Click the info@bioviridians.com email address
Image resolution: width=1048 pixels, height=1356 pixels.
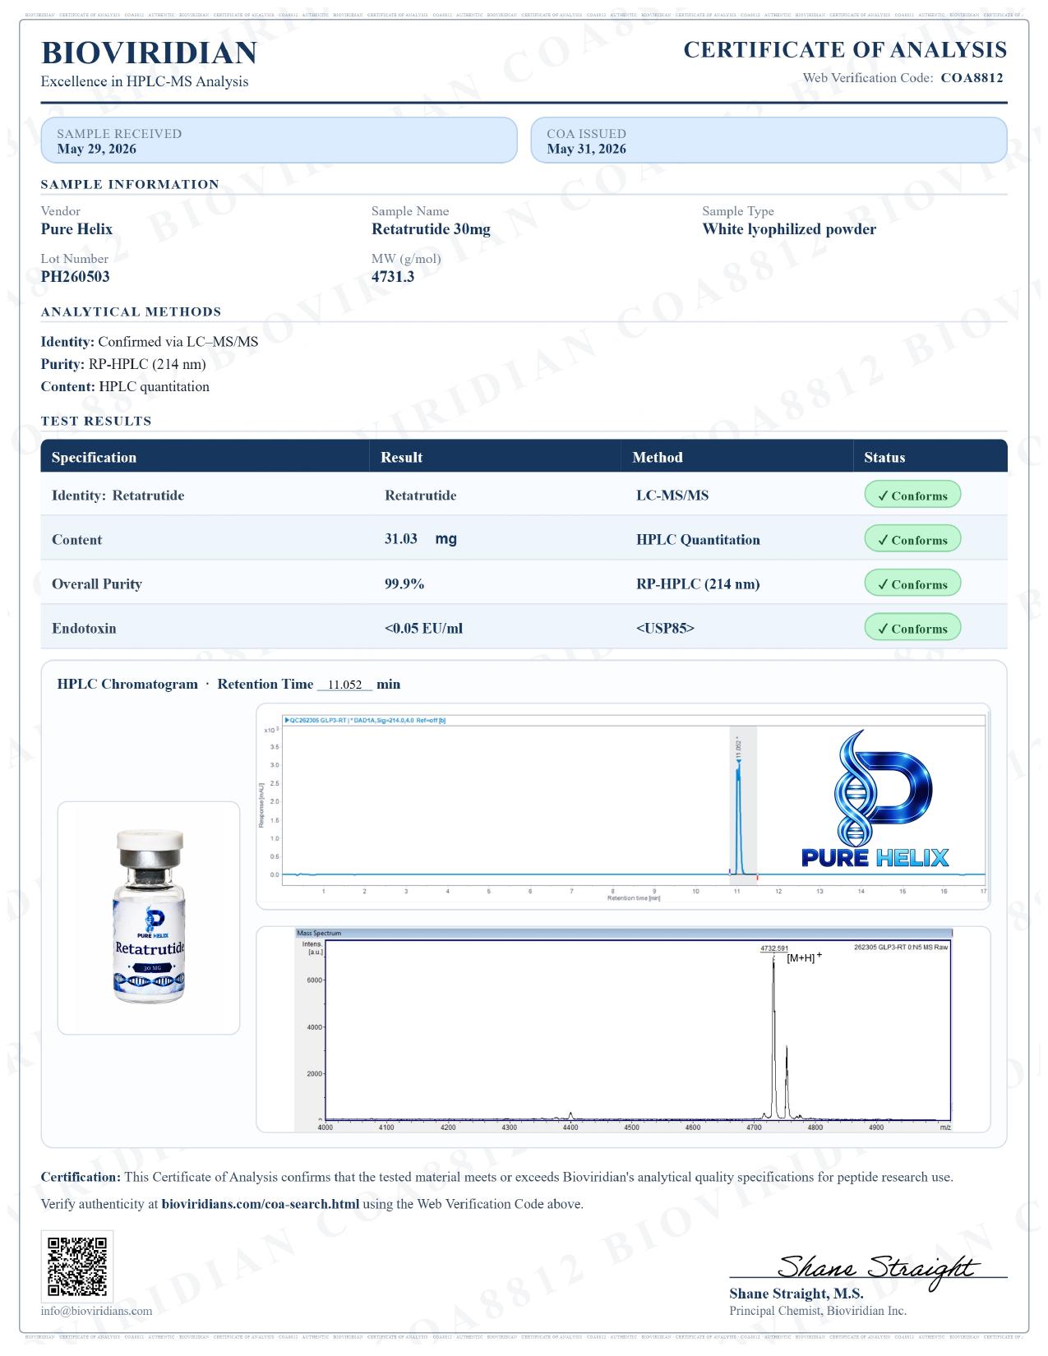click(96, 1311)
